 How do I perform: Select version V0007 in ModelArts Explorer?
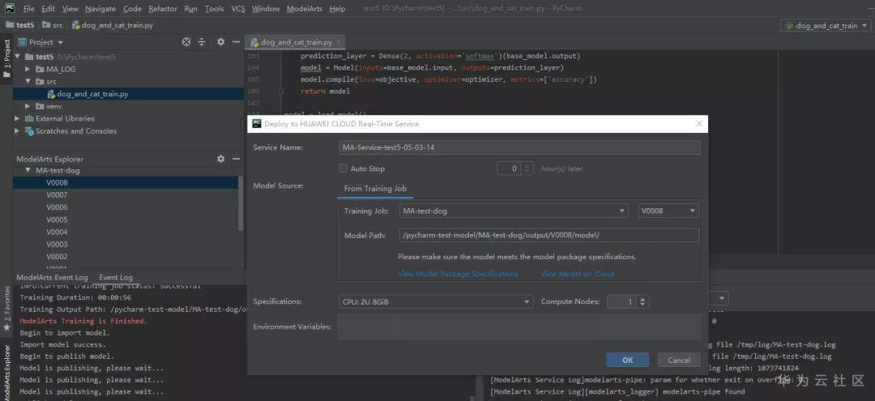[x=57, y=194]
